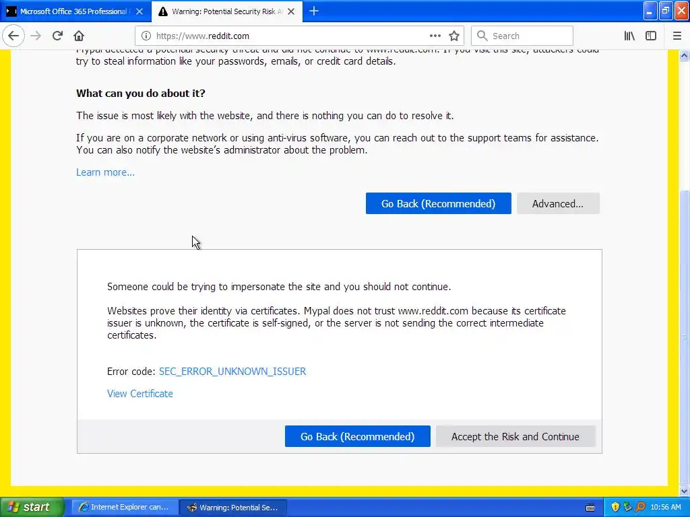Open a new tab with plus button

pos(314,11)
